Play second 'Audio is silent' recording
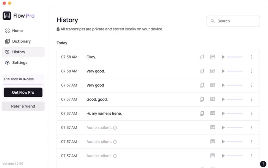The width and height of the screenshot is (268, 168). pos(223,142)
